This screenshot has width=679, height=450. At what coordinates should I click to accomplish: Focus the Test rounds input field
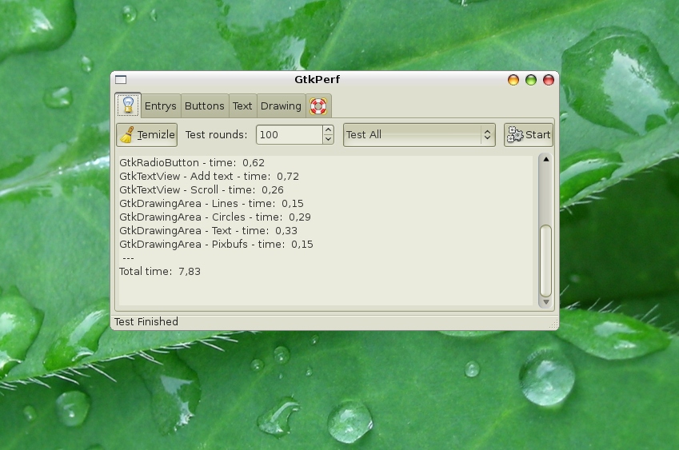(290, 135)
